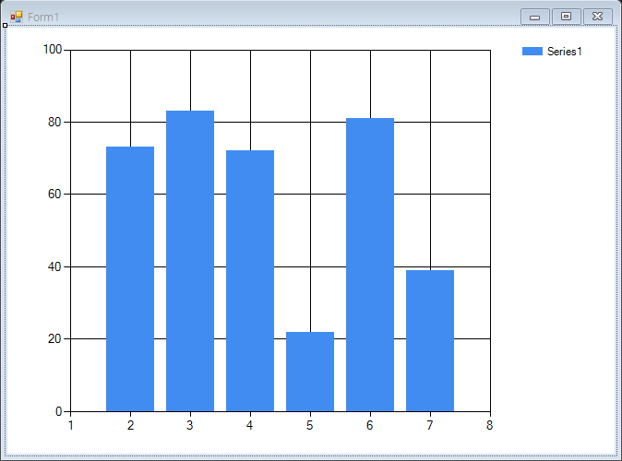Image resolution: width=622 pixels, height=461 pixels.
Task: Select the bar at x-value 6
Action: coord(370,265)
